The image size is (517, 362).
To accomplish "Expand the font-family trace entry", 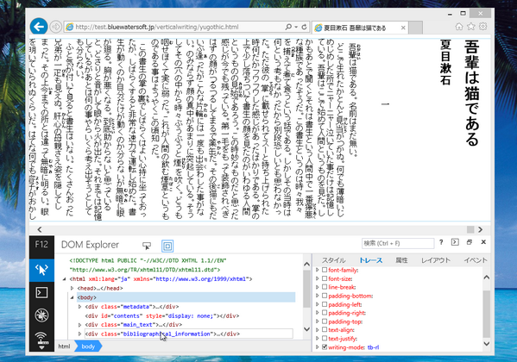I will pos(317,270).
